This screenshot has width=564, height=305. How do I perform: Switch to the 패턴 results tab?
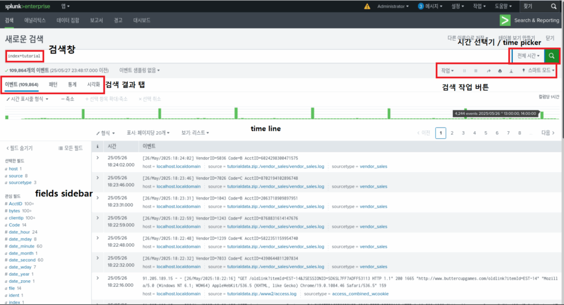click(x=53, y=84)
